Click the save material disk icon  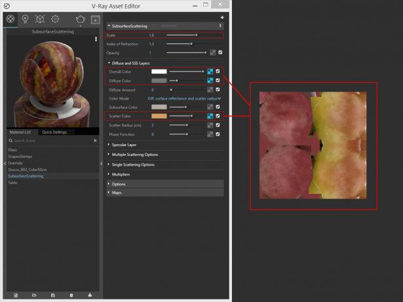(52, 295)
